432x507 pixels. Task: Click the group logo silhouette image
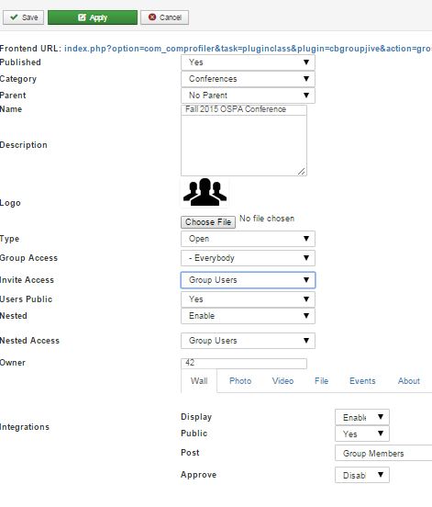click(205, 192)
